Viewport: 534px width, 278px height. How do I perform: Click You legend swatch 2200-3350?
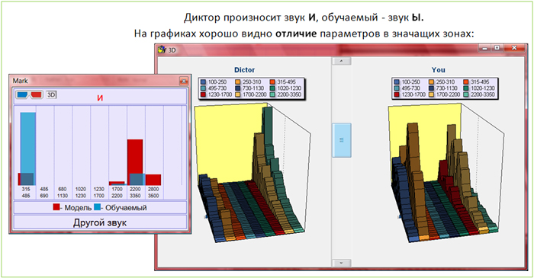pos(467,94)
